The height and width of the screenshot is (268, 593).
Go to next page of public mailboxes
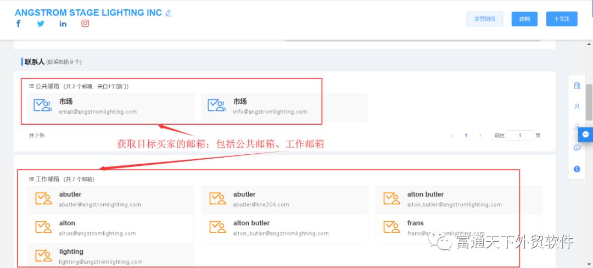pyautogui.click(x=480, y=135)
